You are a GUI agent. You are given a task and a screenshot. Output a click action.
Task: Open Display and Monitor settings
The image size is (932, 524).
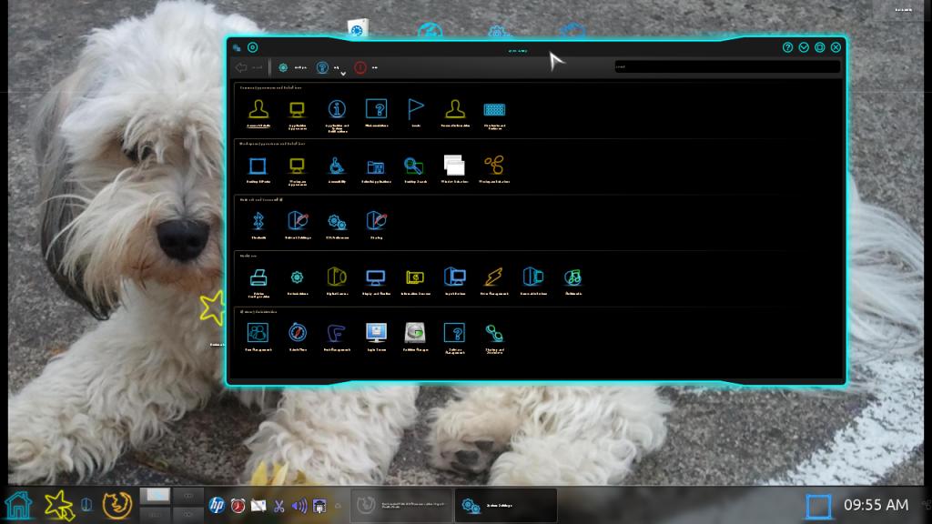(376, 279)
